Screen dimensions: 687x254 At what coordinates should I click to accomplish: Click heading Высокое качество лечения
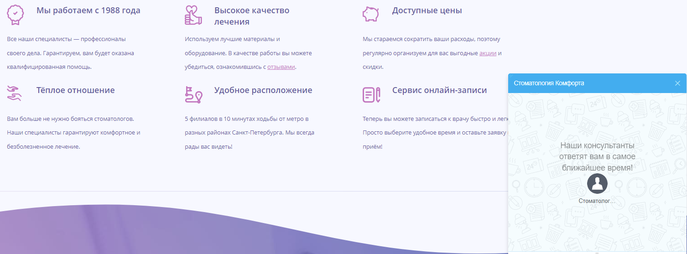252,16
